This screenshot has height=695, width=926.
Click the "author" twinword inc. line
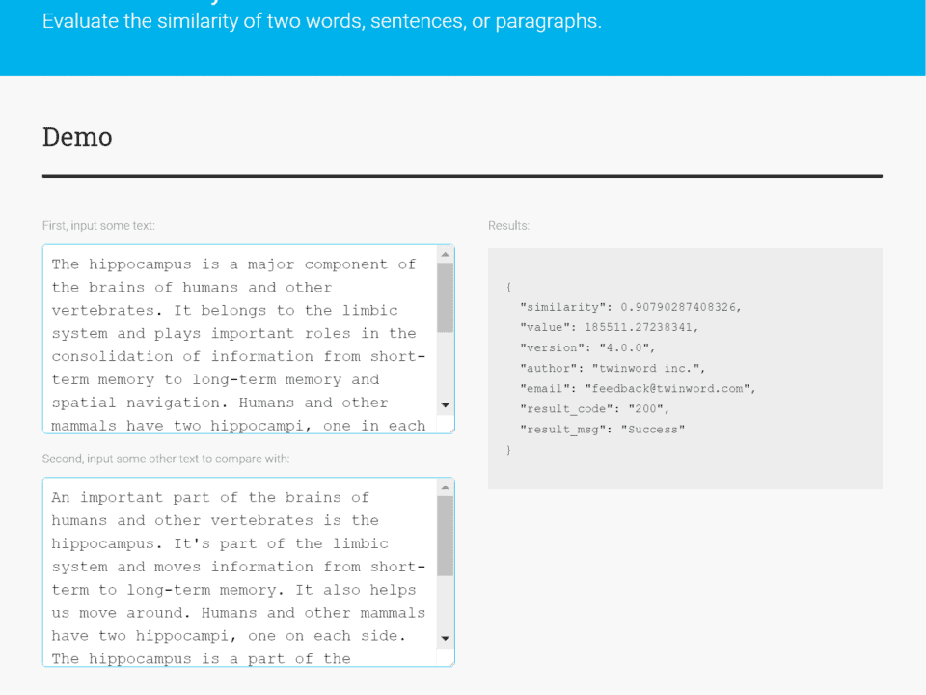point(613,368)
